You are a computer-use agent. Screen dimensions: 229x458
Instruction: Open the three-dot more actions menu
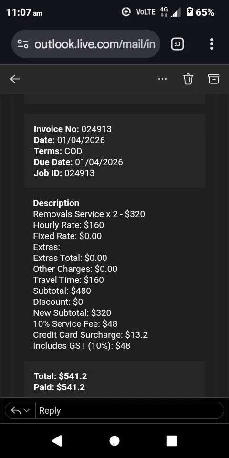pyautogui.click(x=162, y=79)
